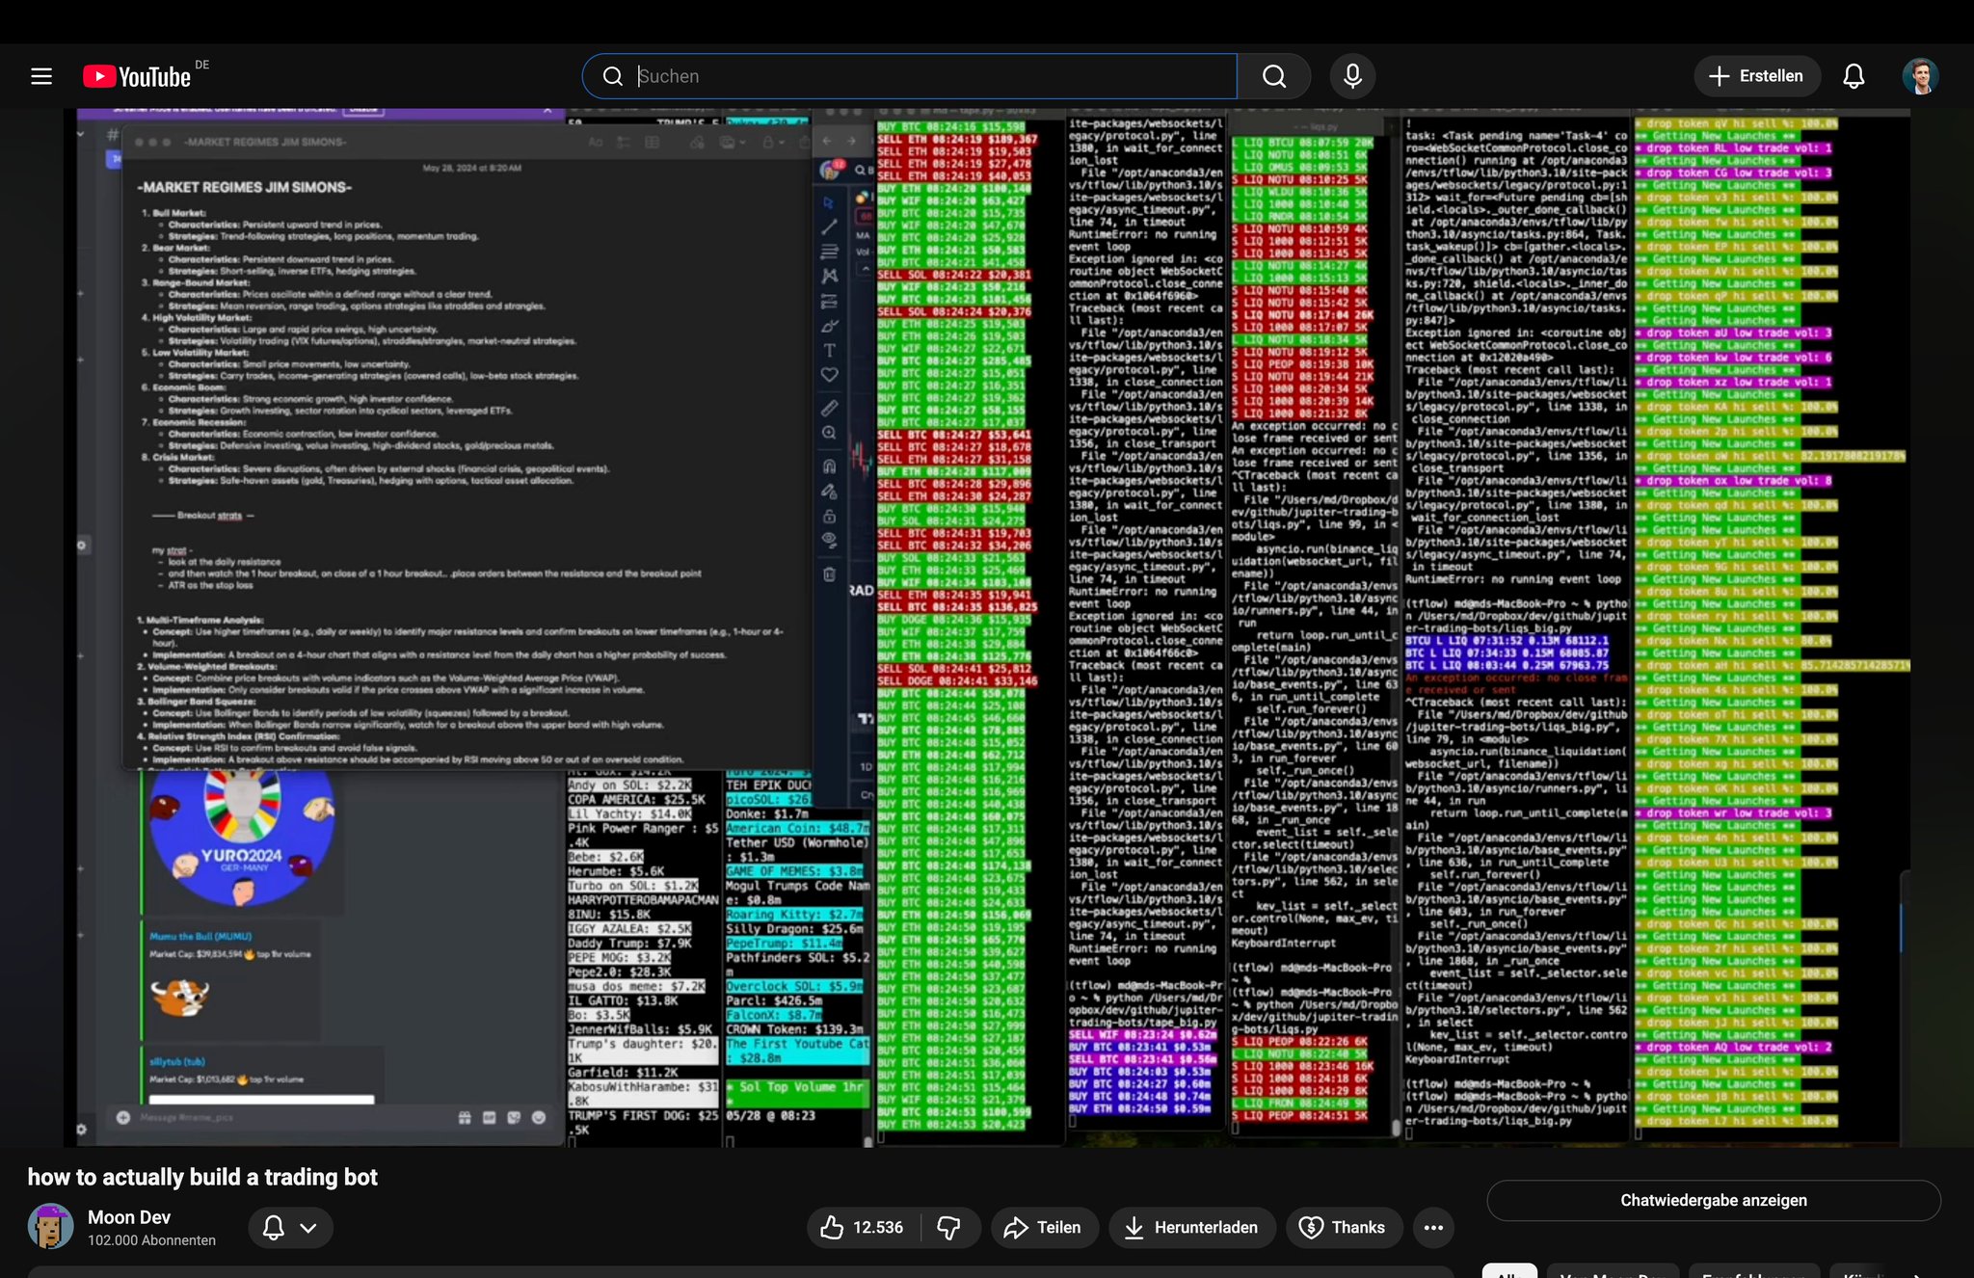The image size is (1974, 1278).
Task: Click 'Chatwiedergabe anzeigen' button
Action: tap(1713, 1200)
